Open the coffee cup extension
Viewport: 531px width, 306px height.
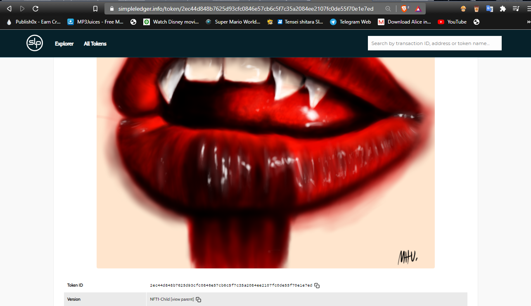476,9
